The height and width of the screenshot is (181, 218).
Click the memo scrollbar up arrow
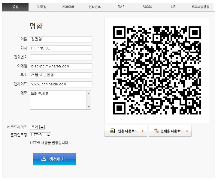click(x=89, y=93)
